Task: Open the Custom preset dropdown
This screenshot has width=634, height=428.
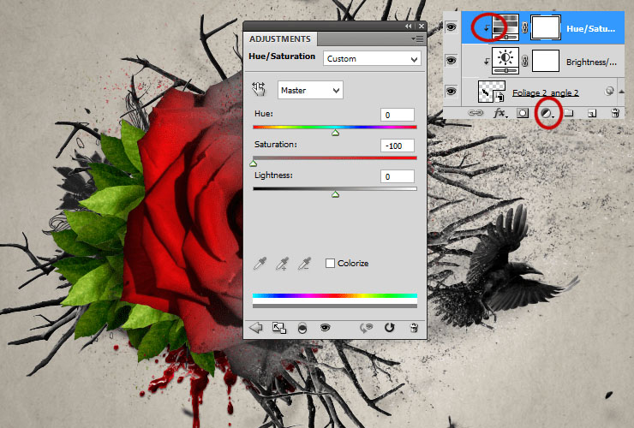Action: click(372, 59)
